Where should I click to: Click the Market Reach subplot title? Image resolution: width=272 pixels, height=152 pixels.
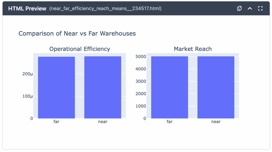tap(193, 49)
